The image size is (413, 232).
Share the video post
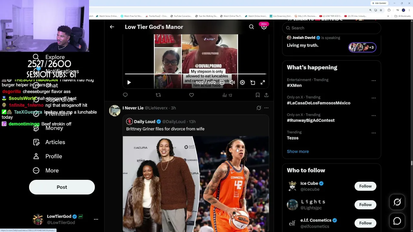(266, 95)
